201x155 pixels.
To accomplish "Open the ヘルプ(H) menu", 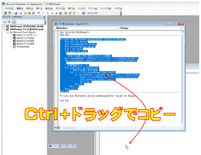I will 118,8.
